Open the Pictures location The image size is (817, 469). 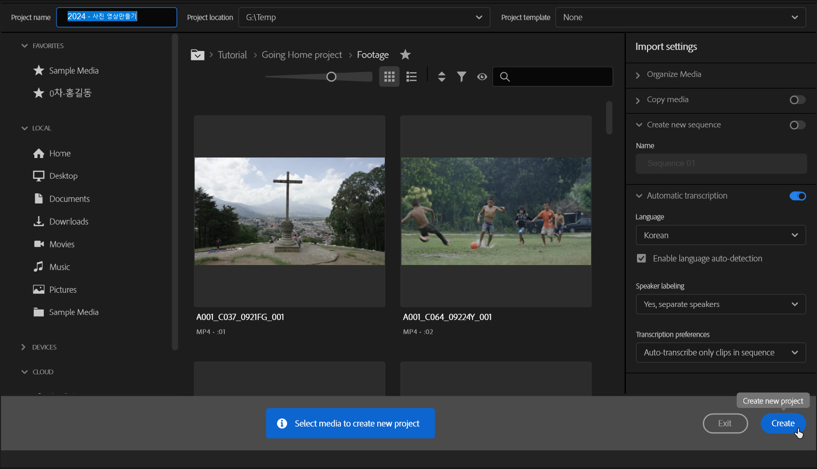(x=55, y=290)
